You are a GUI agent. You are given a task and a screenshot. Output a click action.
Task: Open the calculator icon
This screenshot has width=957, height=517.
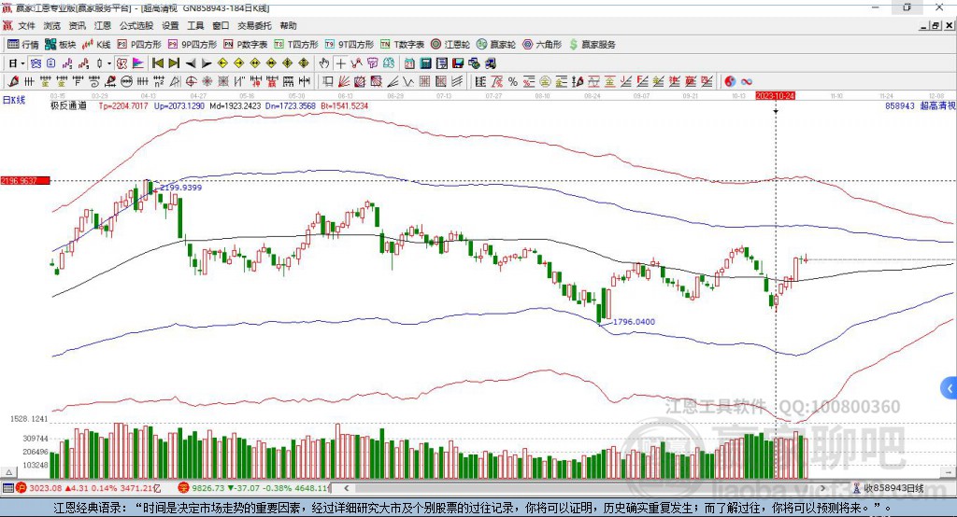(x=425, y=63)
